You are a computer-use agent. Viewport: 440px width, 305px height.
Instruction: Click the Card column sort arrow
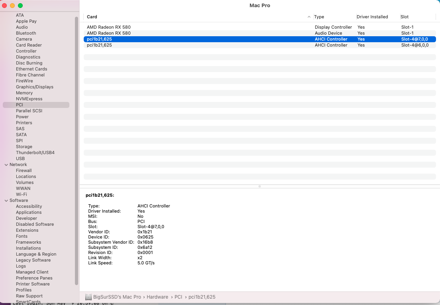(x=309, y=17)
